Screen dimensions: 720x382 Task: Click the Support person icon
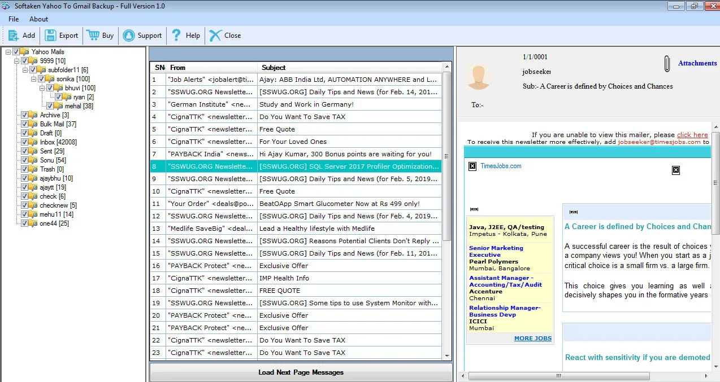129,35
